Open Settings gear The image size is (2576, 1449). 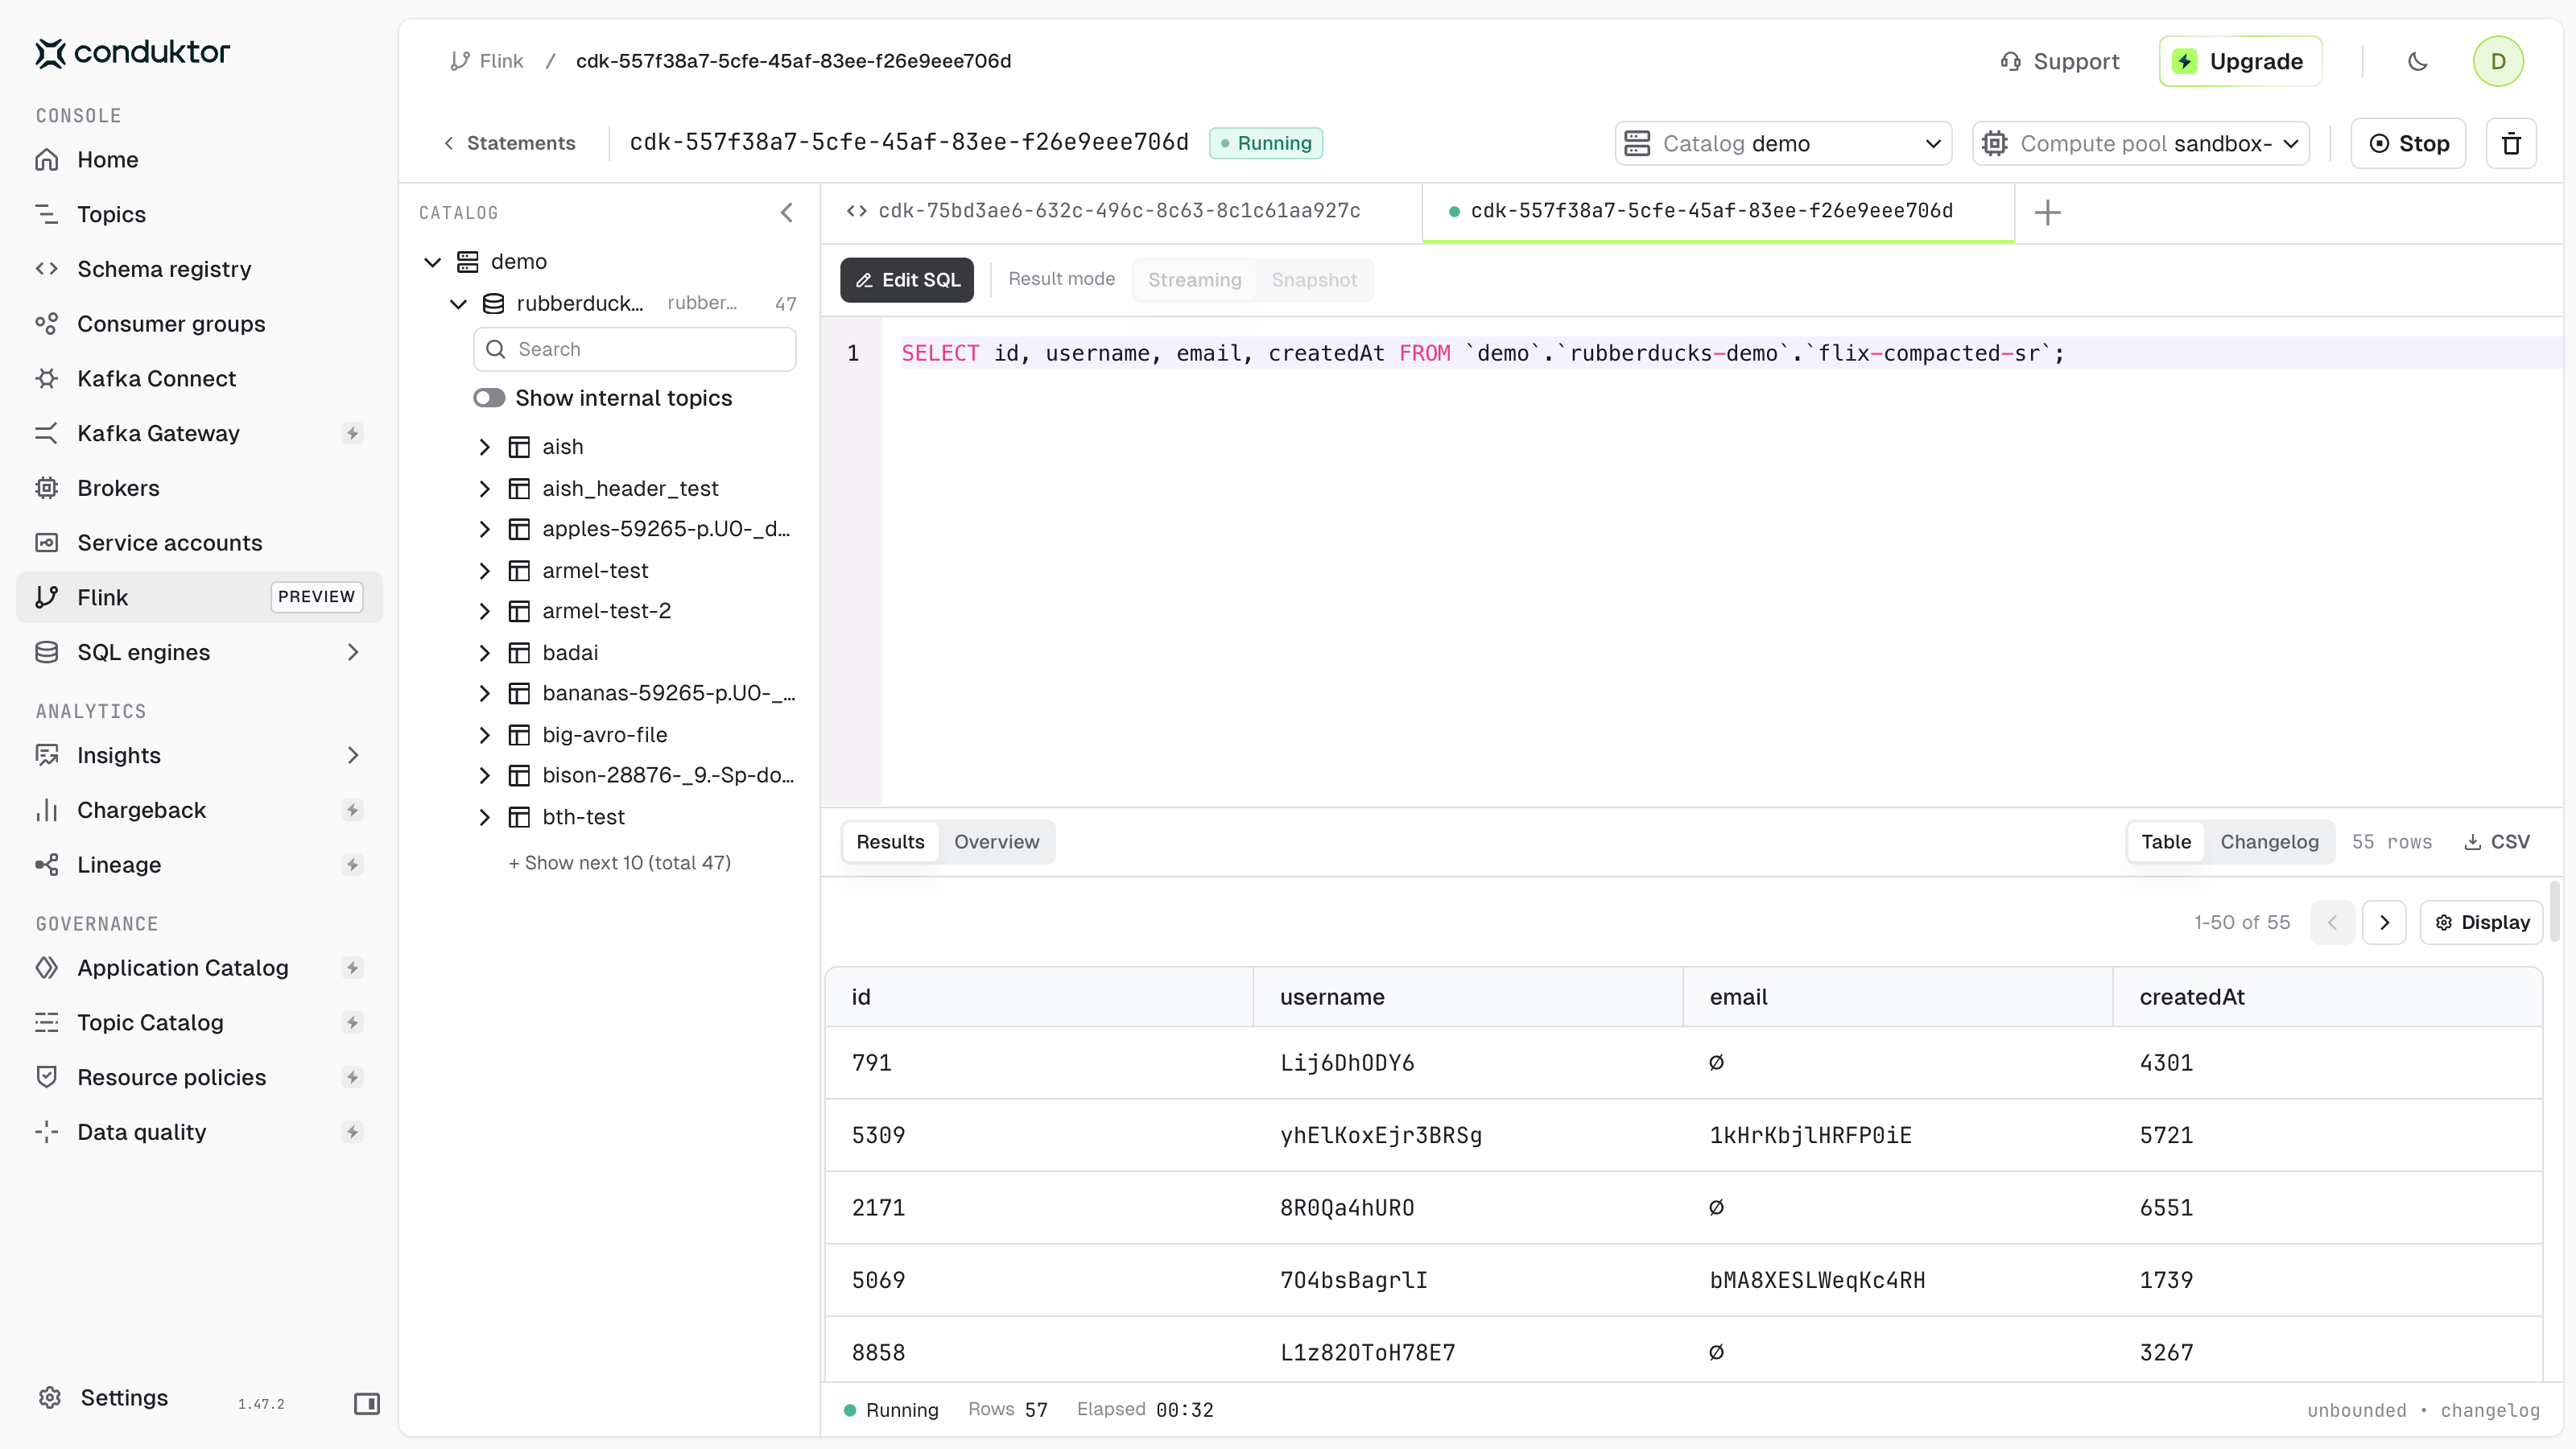click(x=50, y=1398)
